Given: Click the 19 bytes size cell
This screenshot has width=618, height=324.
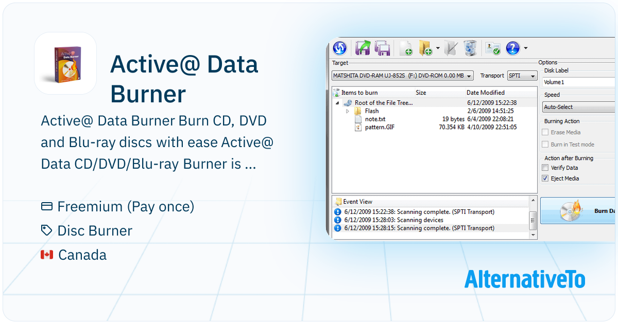Looking at the screenshot, I should [453, 119].
